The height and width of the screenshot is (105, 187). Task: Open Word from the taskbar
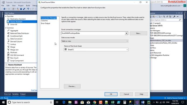coord(143,102)
